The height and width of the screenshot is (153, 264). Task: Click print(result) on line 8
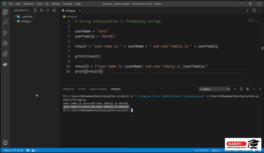coord(88,56)
